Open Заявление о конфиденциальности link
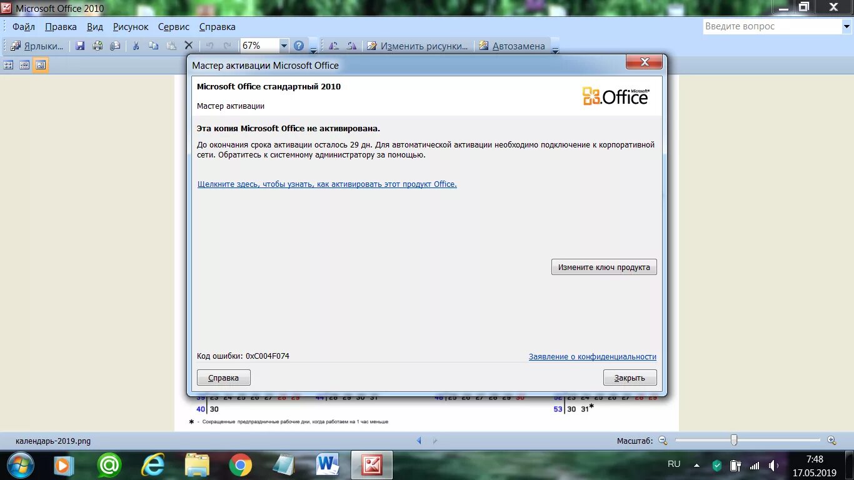 point(593,357)
